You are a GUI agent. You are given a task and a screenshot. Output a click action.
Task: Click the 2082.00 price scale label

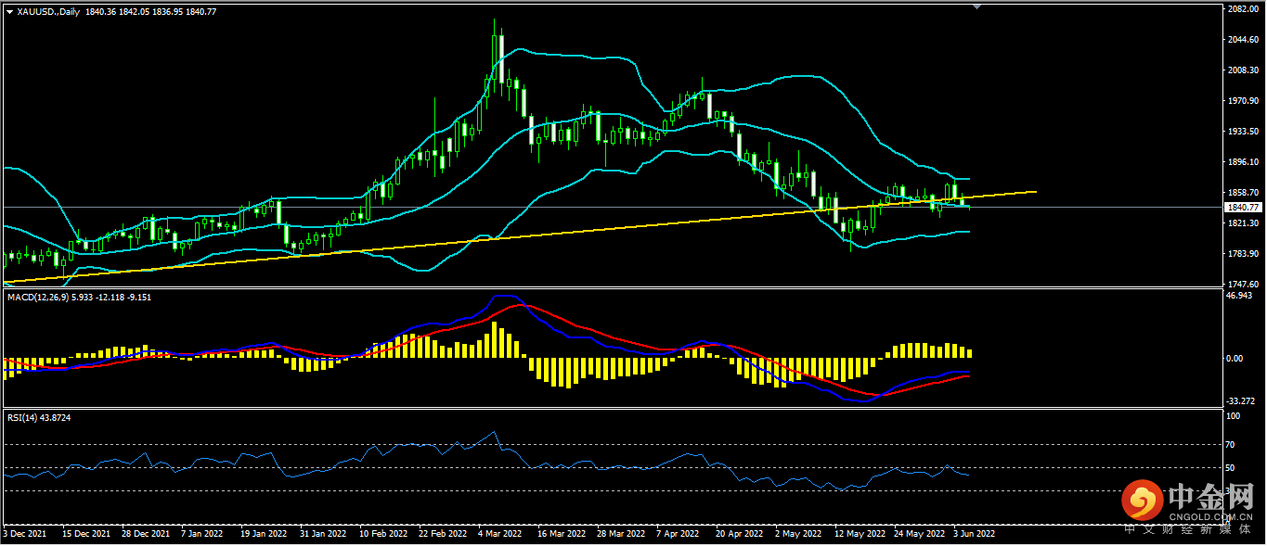tap(1242, 9)
